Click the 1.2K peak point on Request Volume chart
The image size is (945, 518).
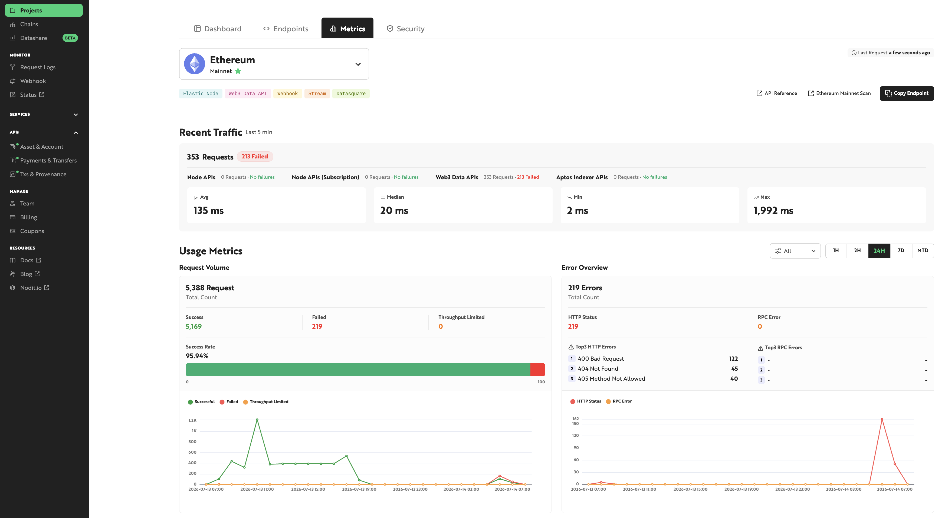coord(257,420)
